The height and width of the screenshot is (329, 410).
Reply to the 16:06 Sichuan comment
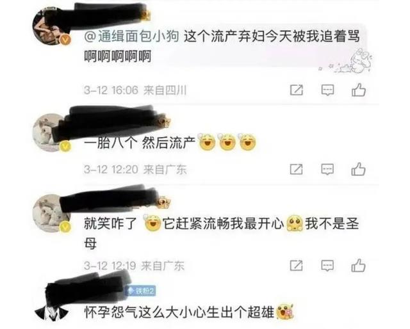tap(327, 90)
